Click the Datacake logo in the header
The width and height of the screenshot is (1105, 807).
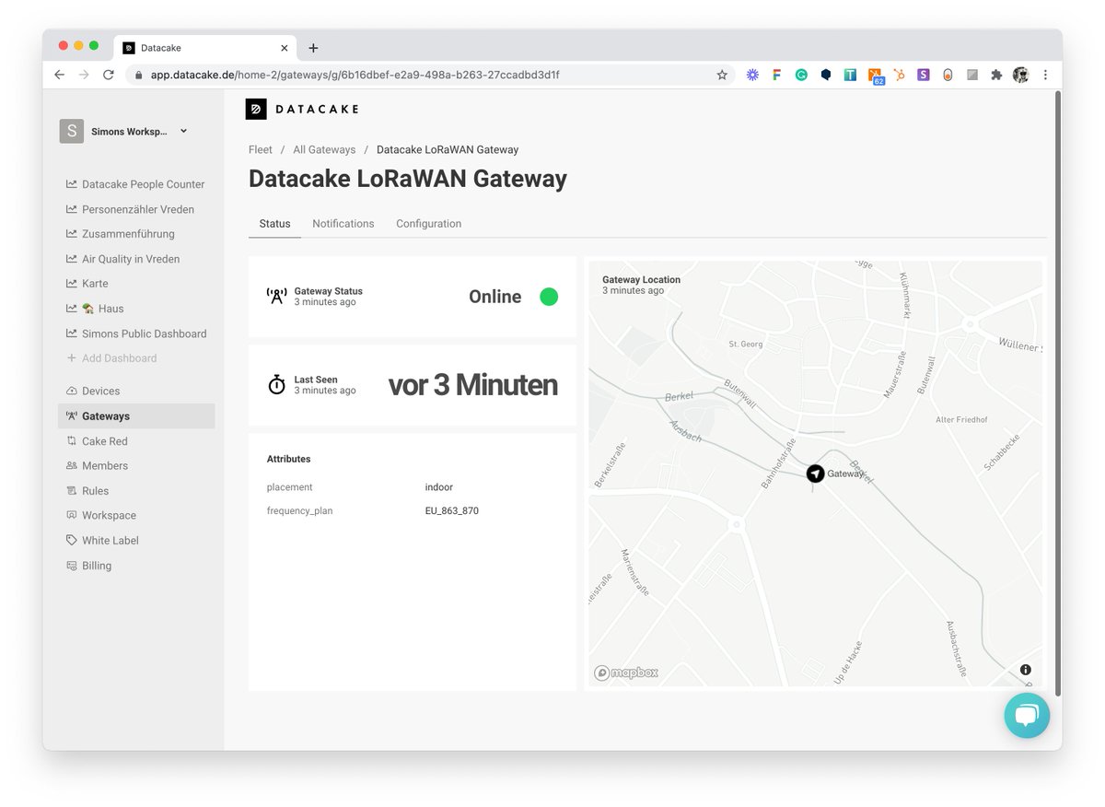302,109
